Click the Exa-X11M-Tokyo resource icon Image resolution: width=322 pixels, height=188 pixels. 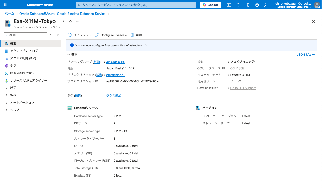click(8, 23)
